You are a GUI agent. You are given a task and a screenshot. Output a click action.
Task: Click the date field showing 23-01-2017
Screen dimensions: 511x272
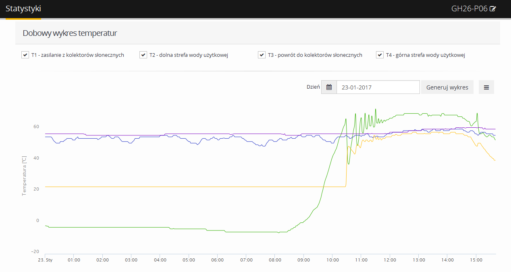click(378, 87)
